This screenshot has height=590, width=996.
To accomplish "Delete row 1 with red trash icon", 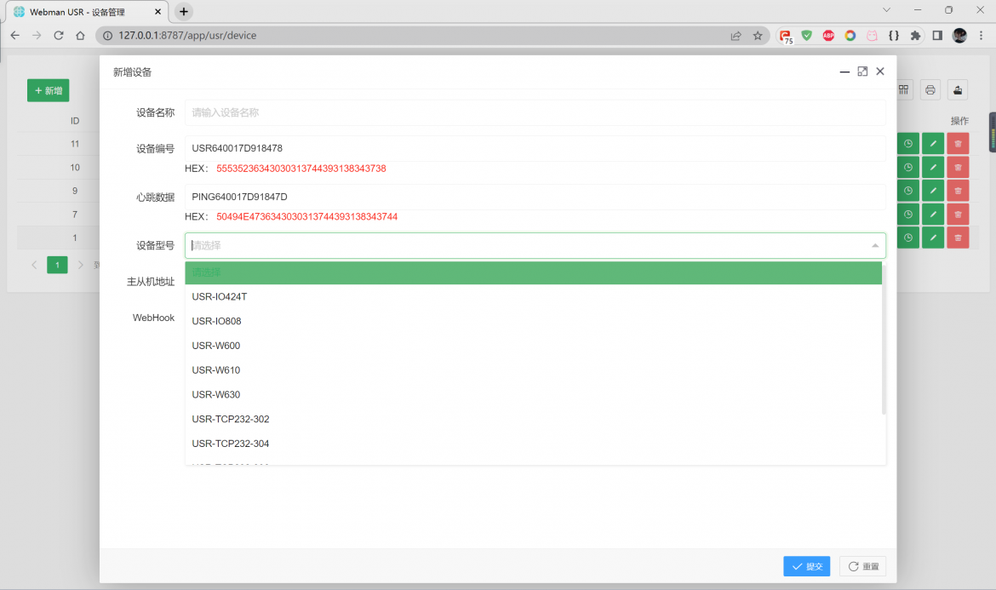I will (958, 238).
